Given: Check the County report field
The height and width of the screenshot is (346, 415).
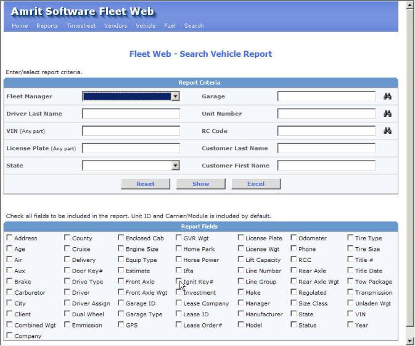Looking at the screenshot, I should coord(67,237).
